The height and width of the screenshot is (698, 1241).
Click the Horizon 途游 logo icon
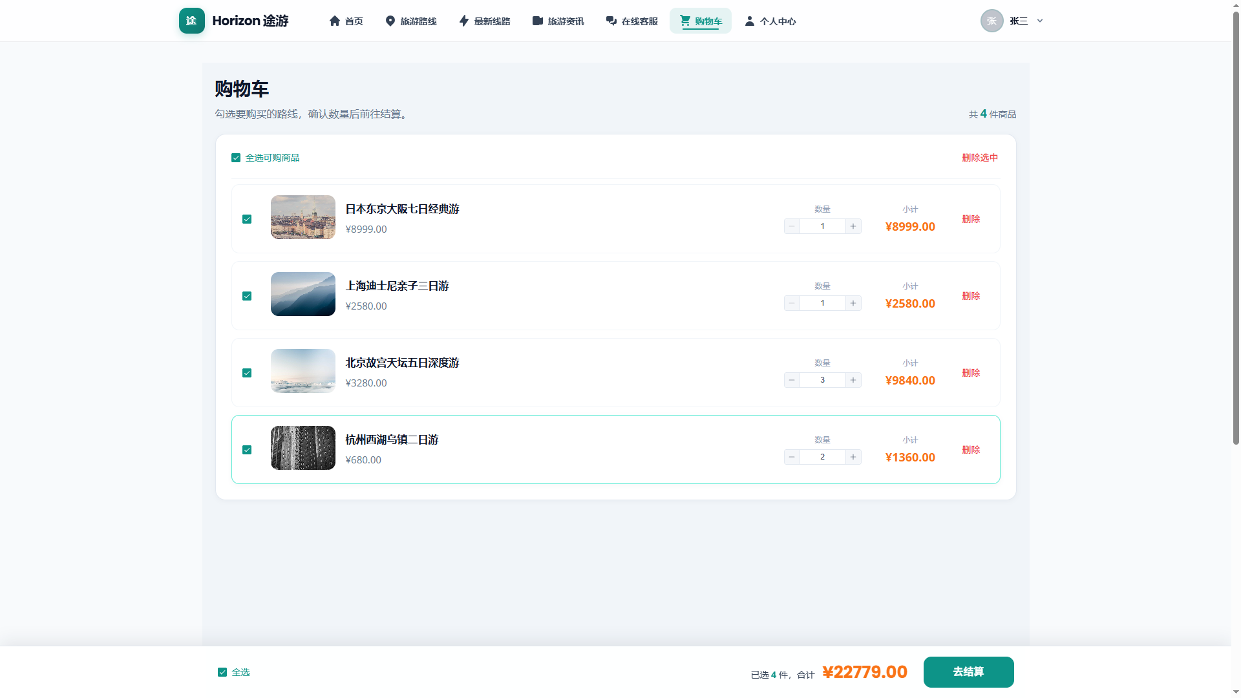[191, 21]
